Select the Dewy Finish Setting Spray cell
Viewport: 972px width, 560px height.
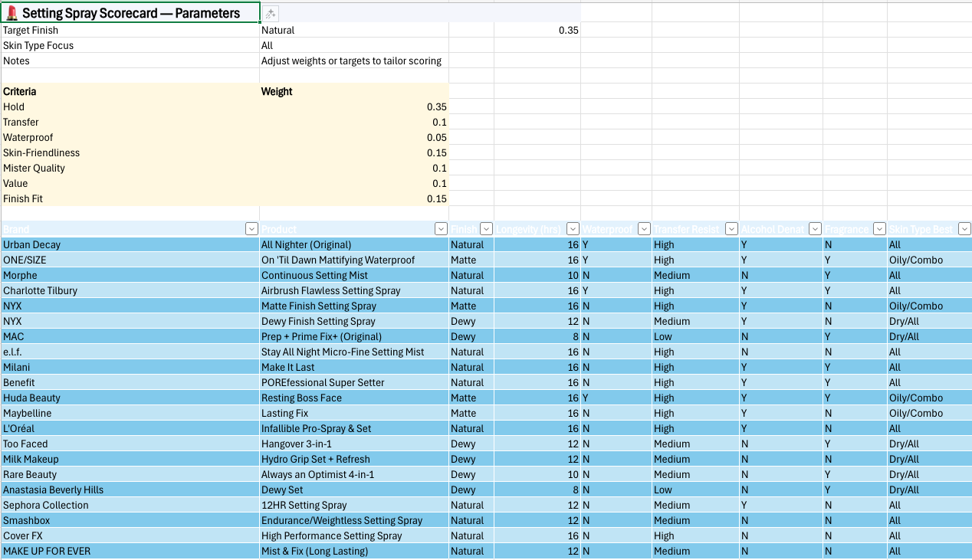pos(354,321)
